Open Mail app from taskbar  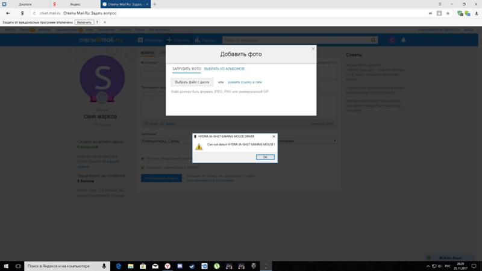[x=155, y=266]
